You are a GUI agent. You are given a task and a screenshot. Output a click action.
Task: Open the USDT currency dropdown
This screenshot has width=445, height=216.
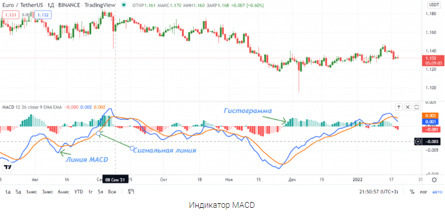[434, 5]
